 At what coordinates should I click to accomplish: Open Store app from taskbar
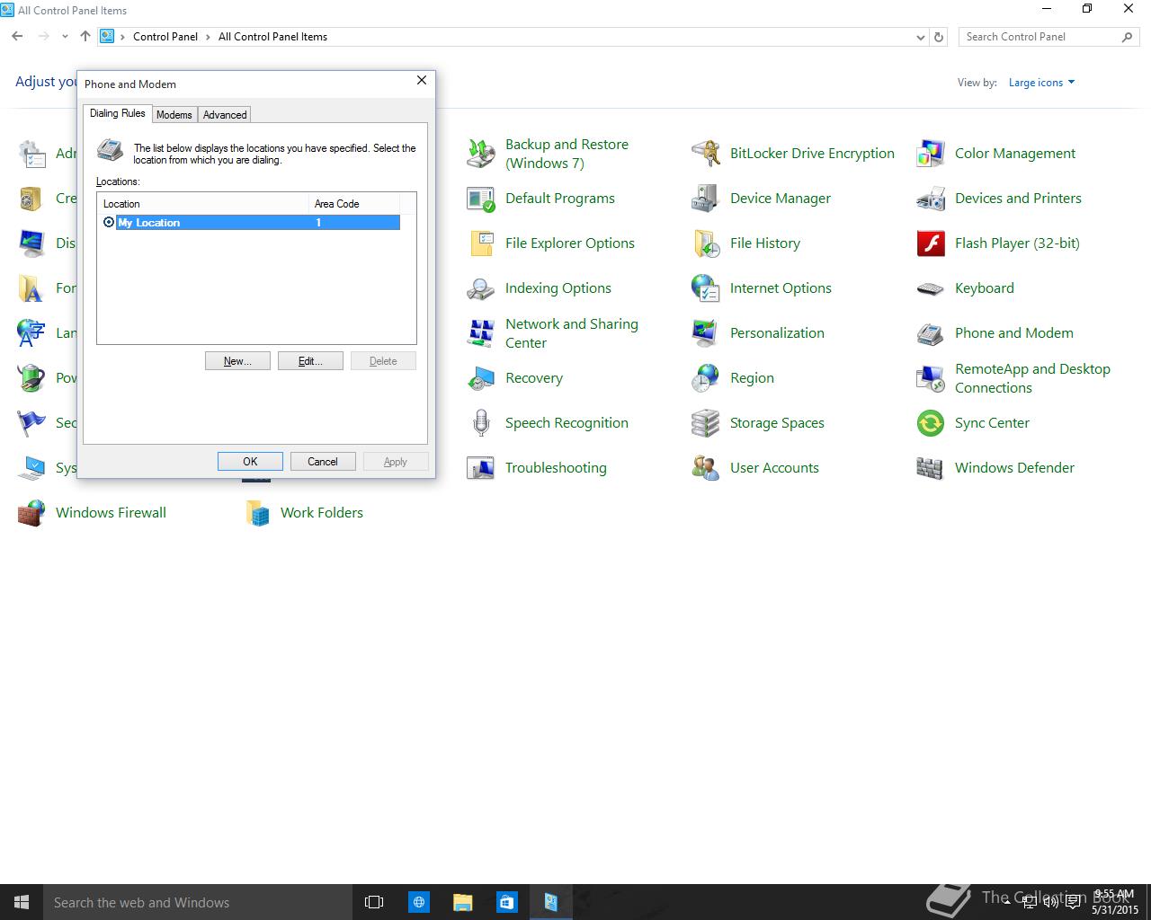pos(506,902)
